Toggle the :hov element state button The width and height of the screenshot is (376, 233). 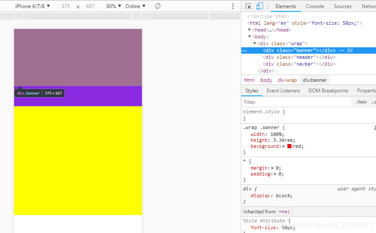(362, 102)
